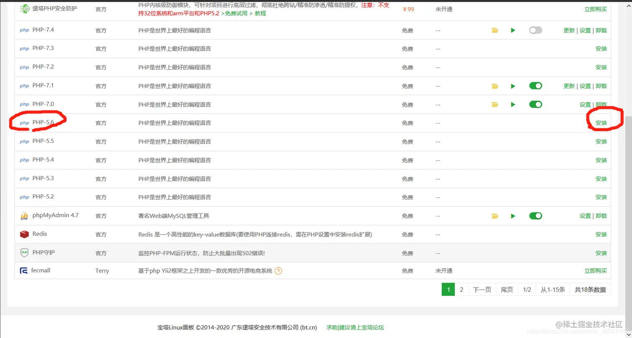Click the play icon in PHP-7.1 row
This screenshot has height=338, width=632.
tap(513, 86)
